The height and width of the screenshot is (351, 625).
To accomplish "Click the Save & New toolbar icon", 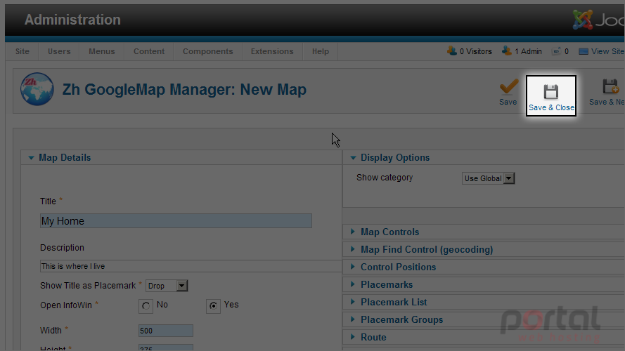I will [x=610, y=86].
